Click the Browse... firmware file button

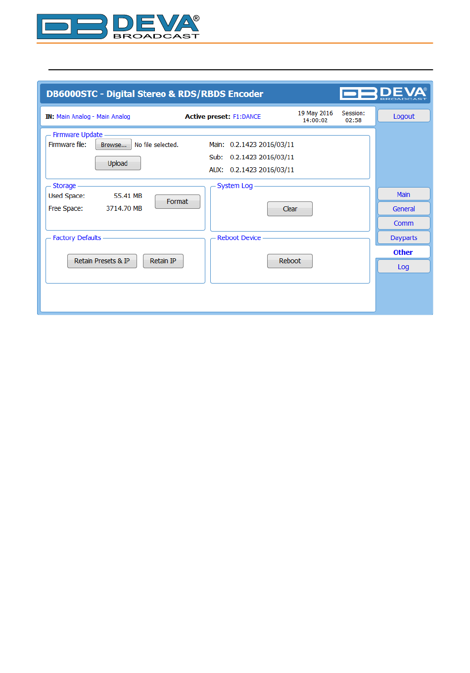point(113,144)
